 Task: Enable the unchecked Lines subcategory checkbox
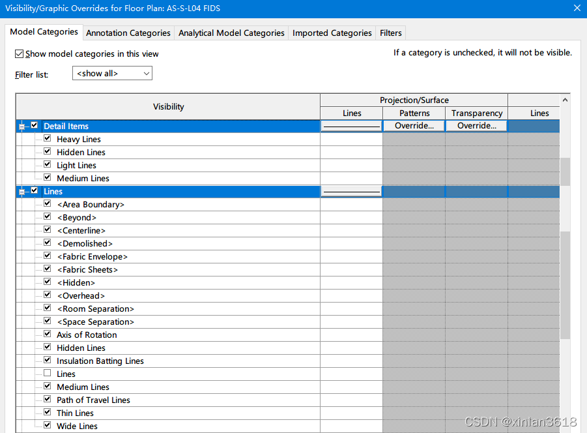tap(47, 373)
